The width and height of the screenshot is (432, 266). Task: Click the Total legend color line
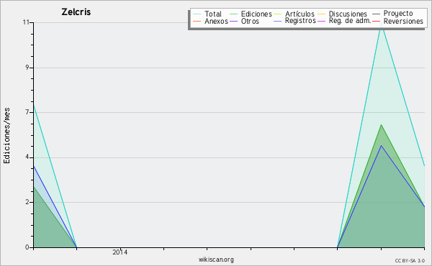tap(197, 14)
